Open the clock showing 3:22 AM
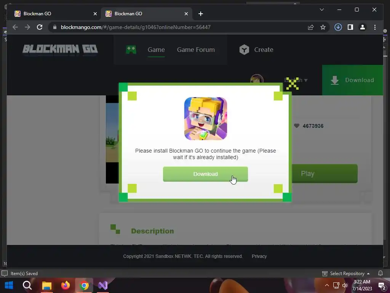The height and width of the screenshot is (293, 390). point(362,285)
